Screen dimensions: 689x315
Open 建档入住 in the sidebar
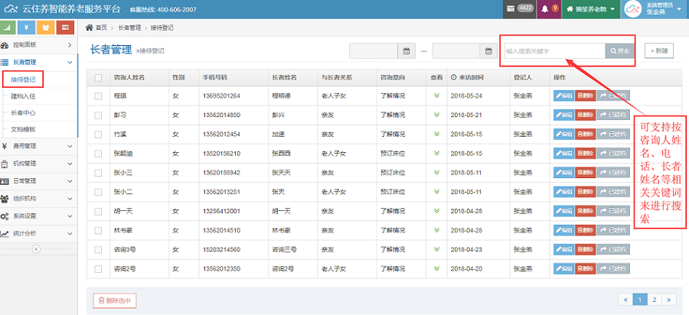click(23, 96)
